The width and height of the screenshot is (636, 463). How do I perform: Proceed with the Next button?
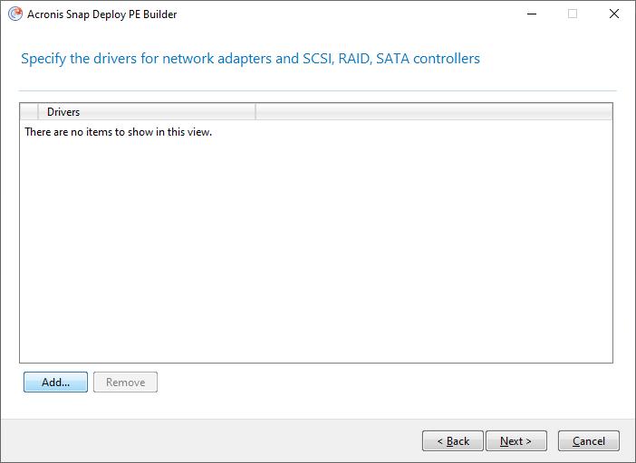click(x=516, y=441)
